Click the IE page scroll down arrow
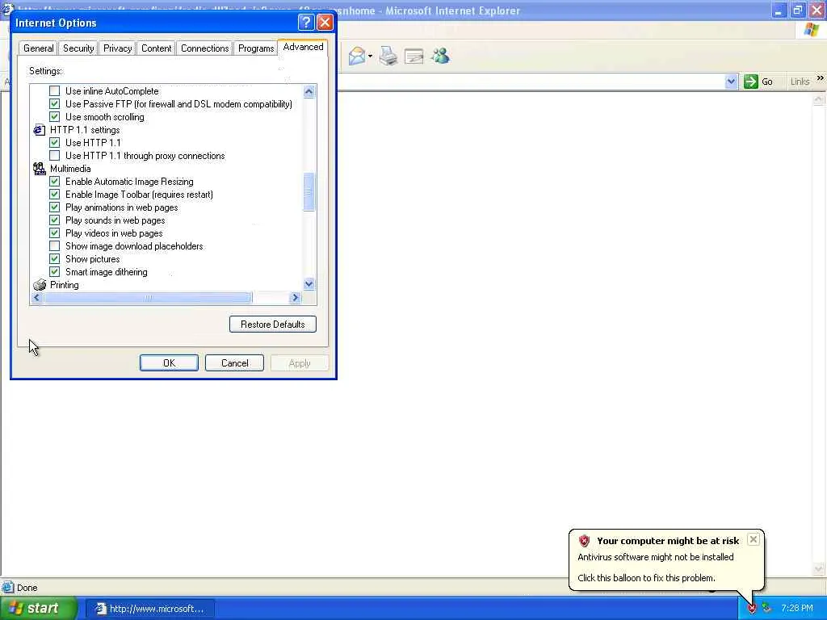The width and height of the screenshot is (827, 620). pyautogui.click(x=819, y=569)
